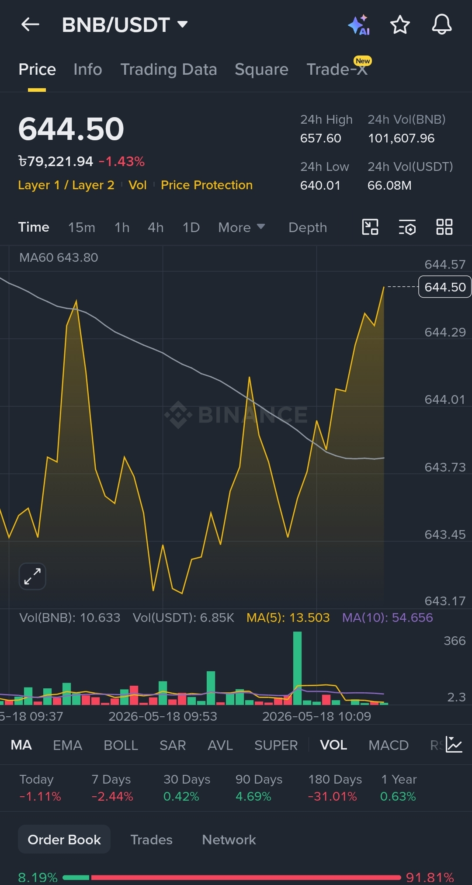The width and height of the screenshot is (472, 885).
Task: Tap the large price 644.50 heading
Action: coord(71,129)
